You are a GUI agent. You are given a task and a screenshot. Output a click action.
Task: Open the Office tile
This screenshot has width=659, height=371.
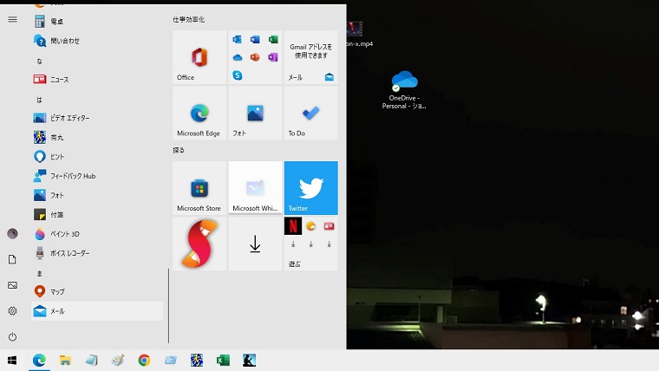199,57
